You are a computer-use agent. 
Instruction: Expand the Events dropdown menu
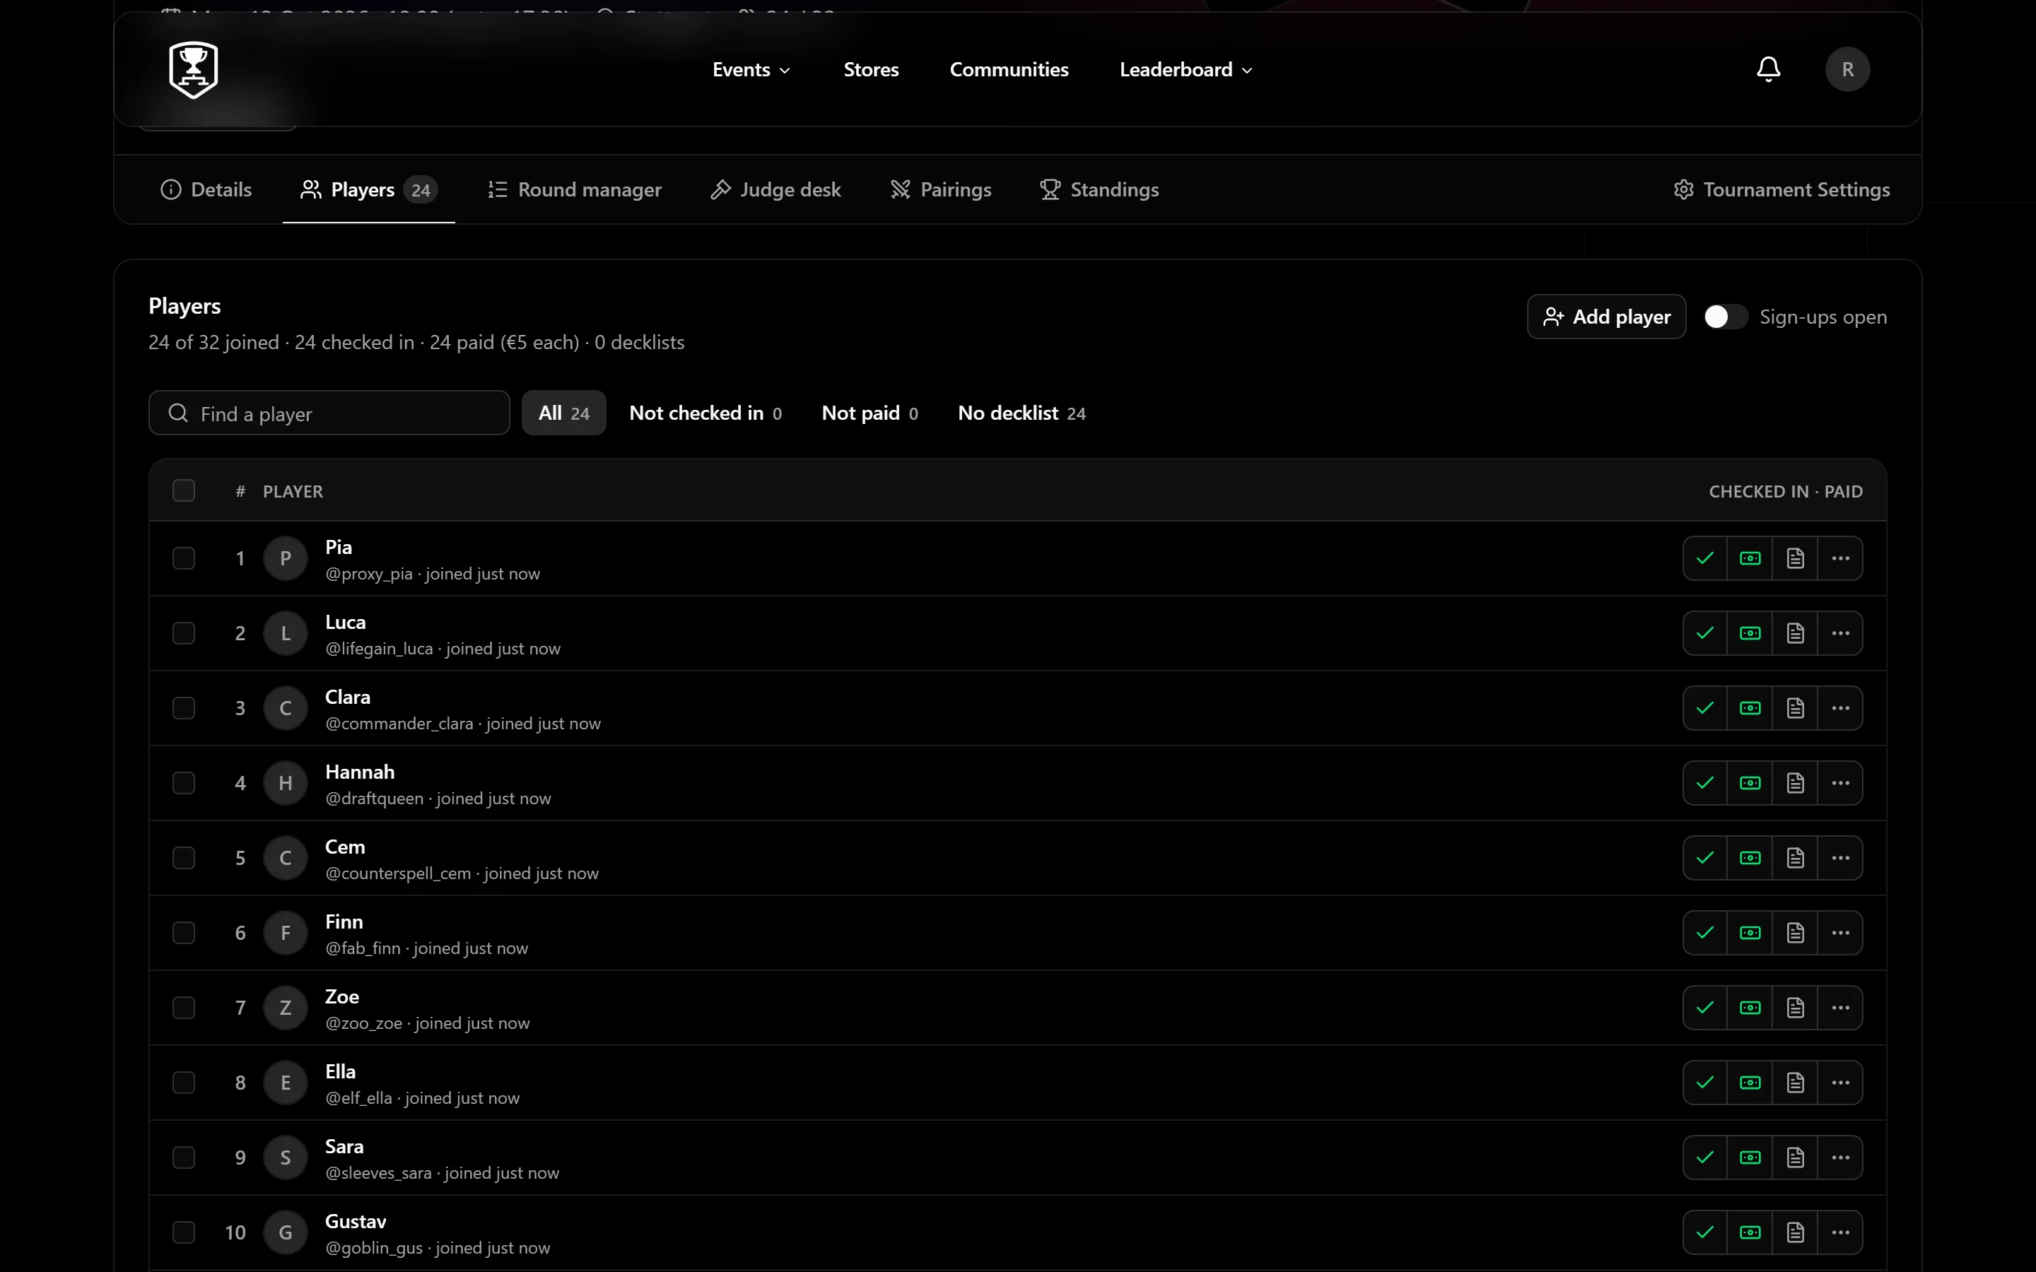751,70
